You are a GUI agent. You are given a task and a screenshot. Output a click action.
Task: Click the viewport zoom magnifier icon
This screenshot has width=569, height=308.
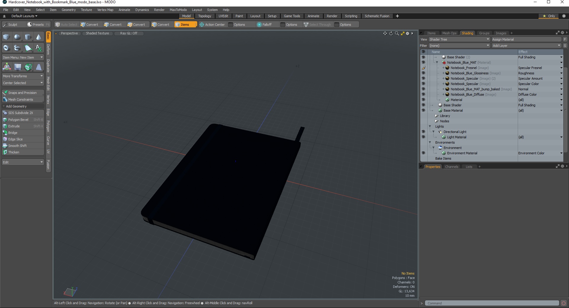tap(397, 33)
